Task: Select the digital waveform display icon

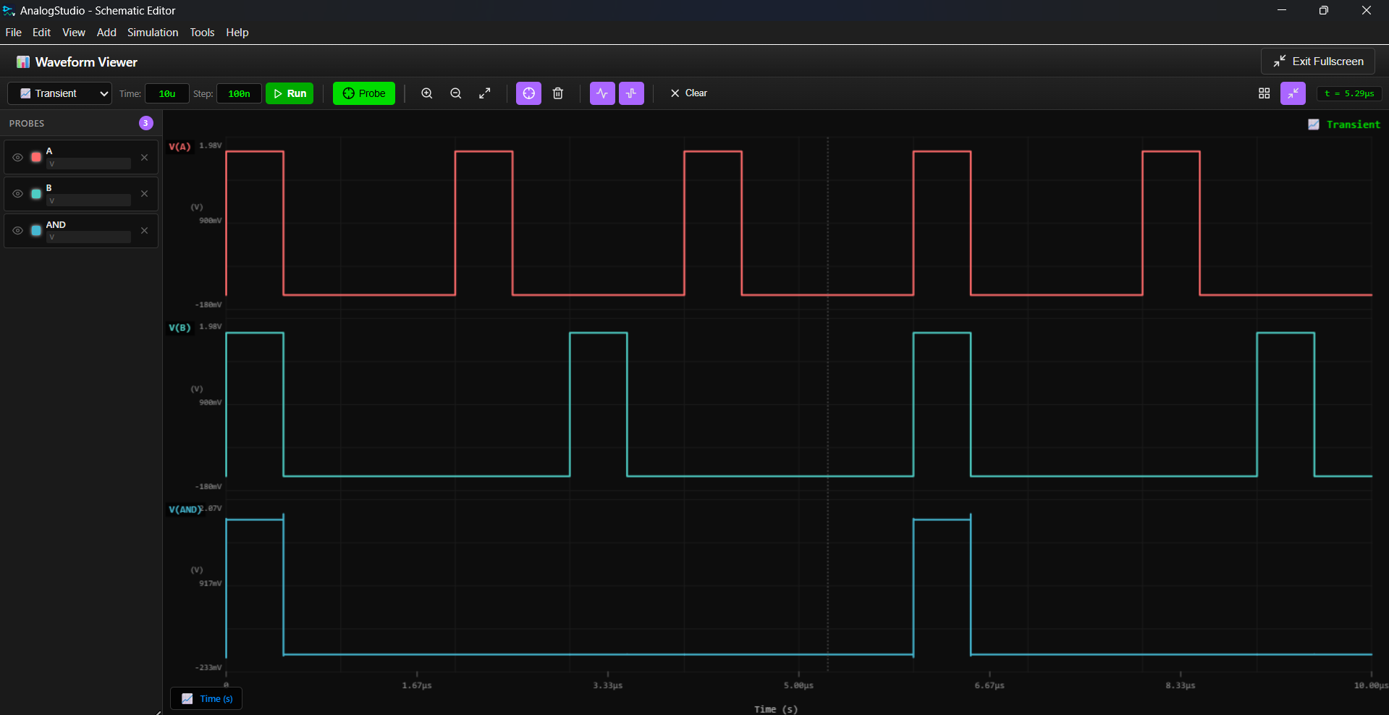Action: coord(630,93)
